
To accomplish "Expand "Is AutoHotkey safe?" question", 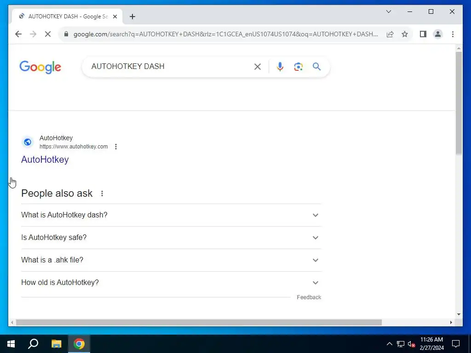I will 171,238.
